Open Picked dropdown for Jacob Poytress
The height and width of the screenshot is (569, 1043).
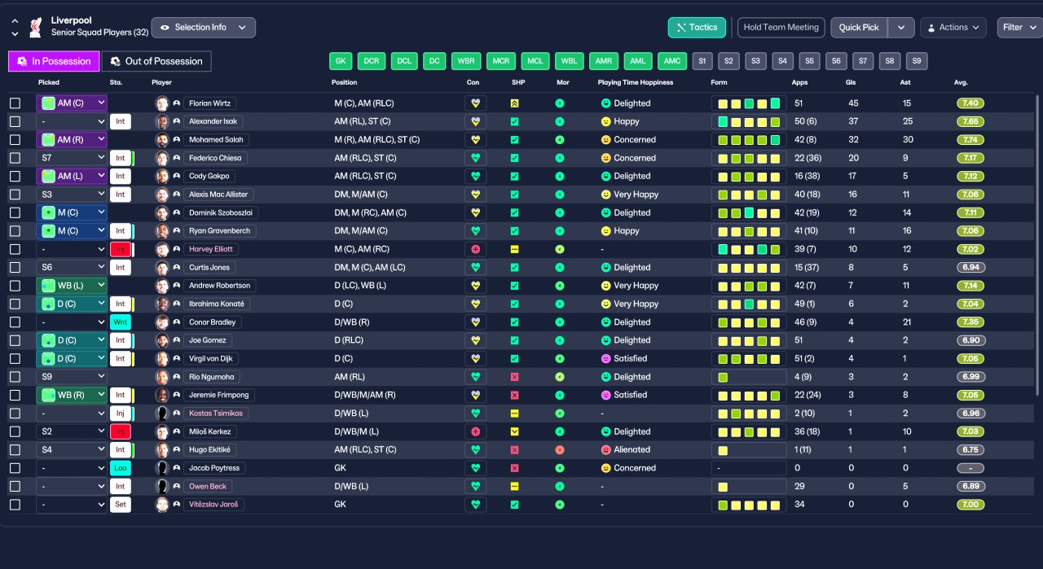[x=72, y=468]
